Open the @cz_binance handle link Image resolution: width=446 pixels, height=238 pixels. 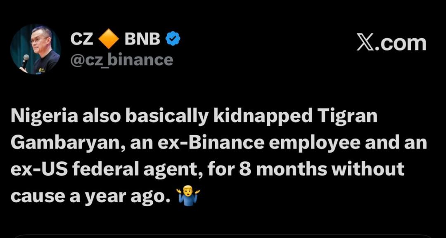tap(122, 60)
